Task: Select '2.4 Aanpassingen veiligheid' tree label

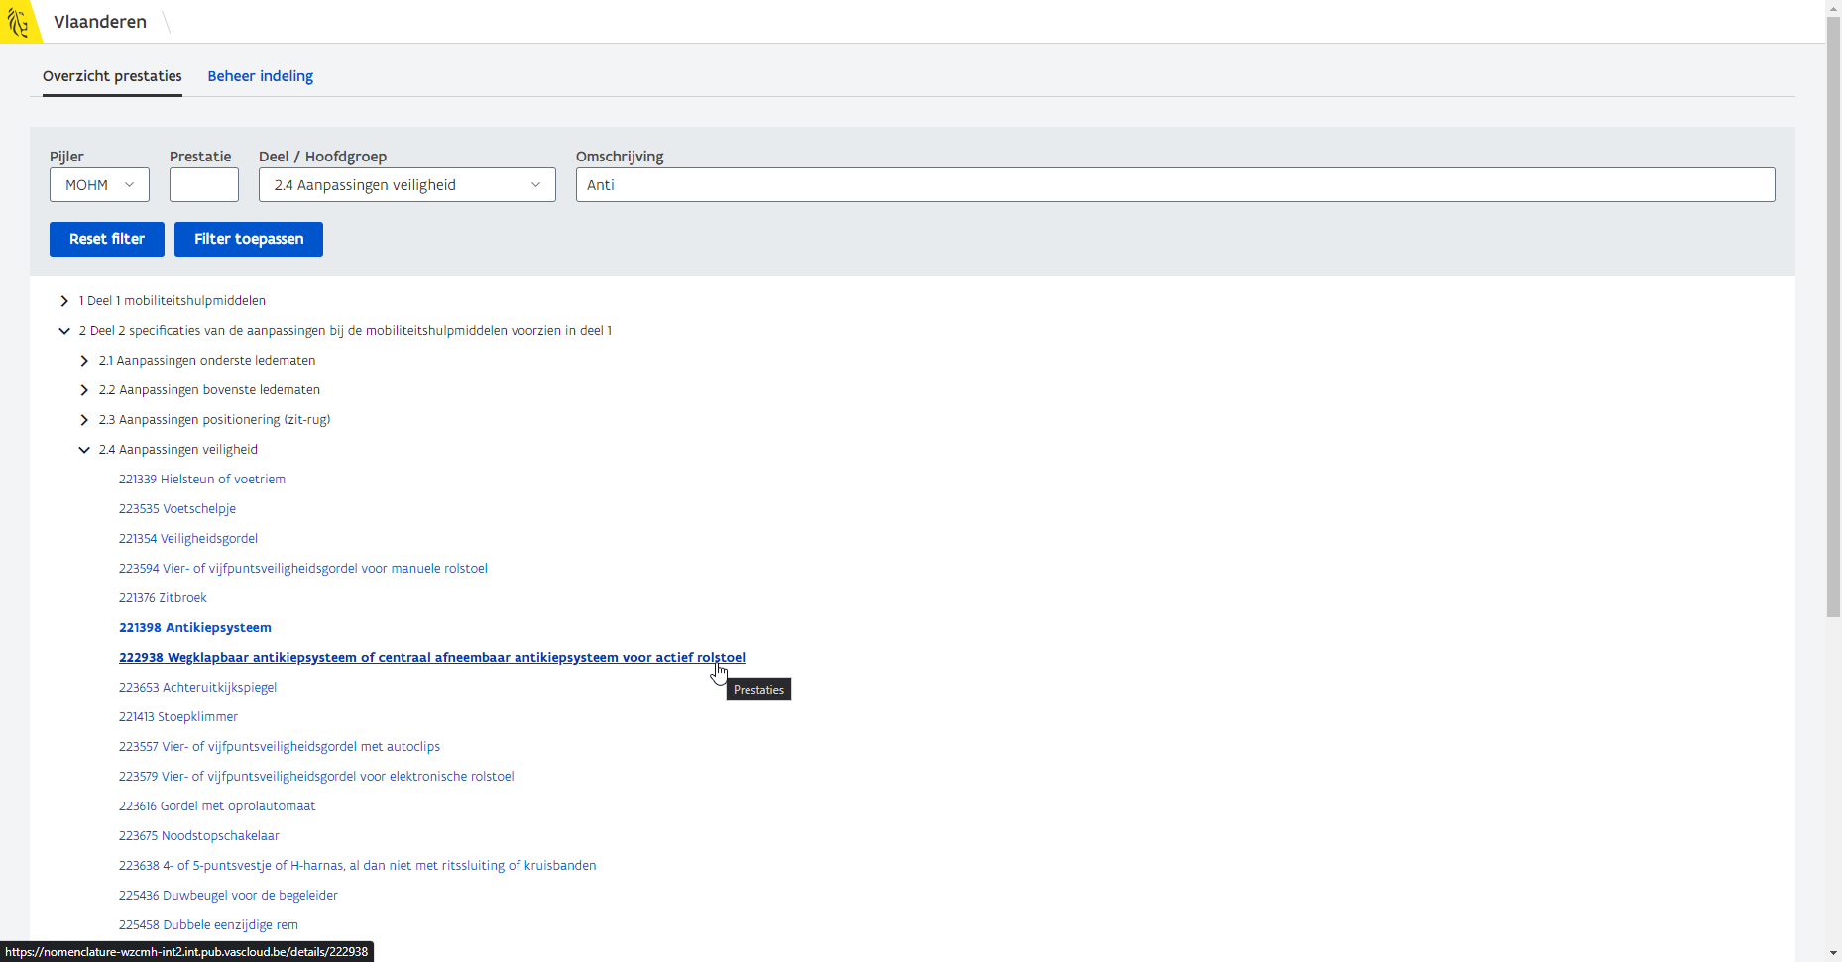Action: coord(178,450)
